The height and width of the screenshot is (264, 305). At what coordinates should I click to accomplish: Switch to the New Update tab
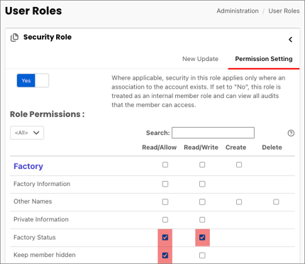pyautogui.click(x=200, y=59)
